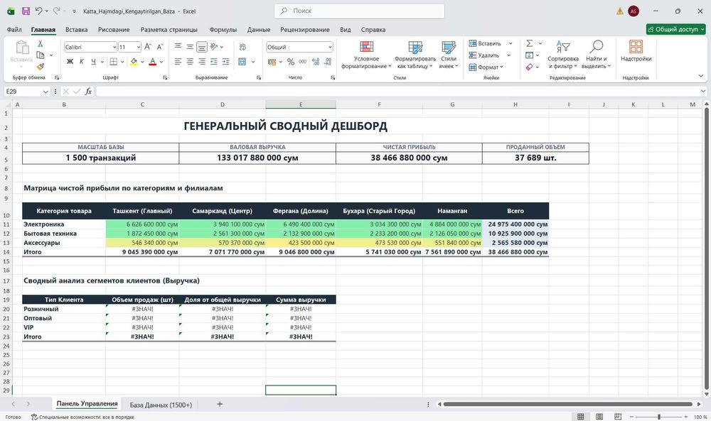Click the zoom slider handle
The height and width of the screenshot is (421, 711).
point(659,417)
